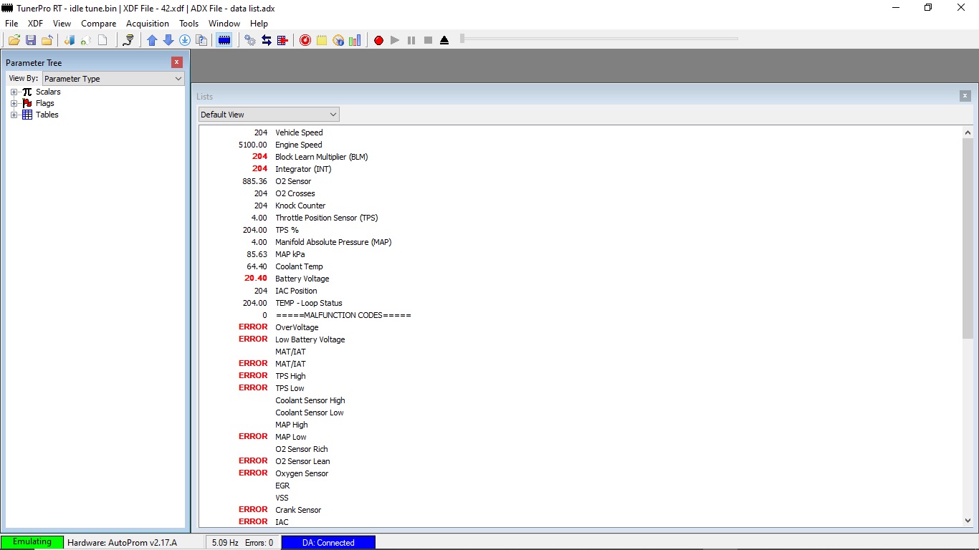Open the Default View dropdown in Lists
Viewport: 979px width, 550px height.
pyautogui.click(x=269, y=115)
